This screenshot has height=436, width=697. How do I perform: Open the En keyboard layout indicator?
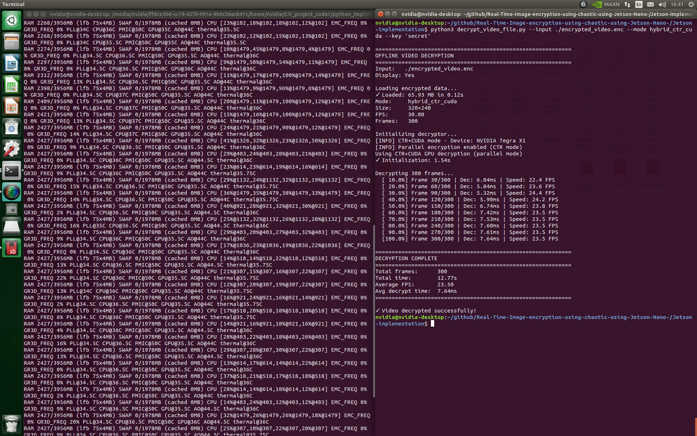coord(639,4)
